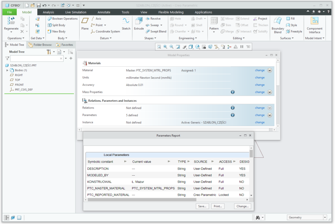Open the Geometry selection filter dropdown

pyautogui.click(x=325, y=217)
